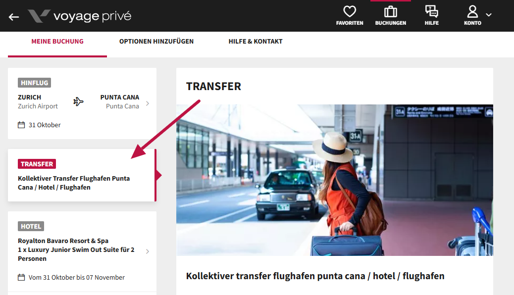Viewport: 514px width, 295px height.
Task: Click the airplane icon in Hinflug card
Action: click(x=78, y=101)
